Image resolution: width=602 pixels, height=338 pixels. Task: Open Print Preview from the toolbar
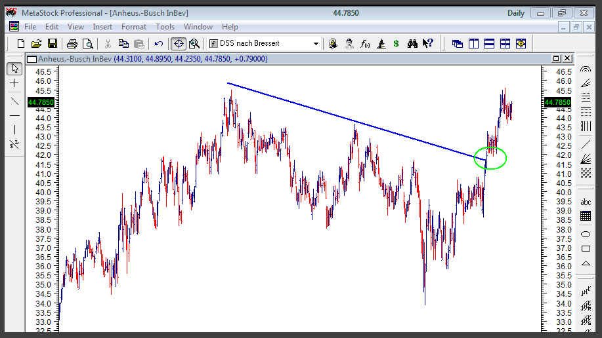point(88,44)
